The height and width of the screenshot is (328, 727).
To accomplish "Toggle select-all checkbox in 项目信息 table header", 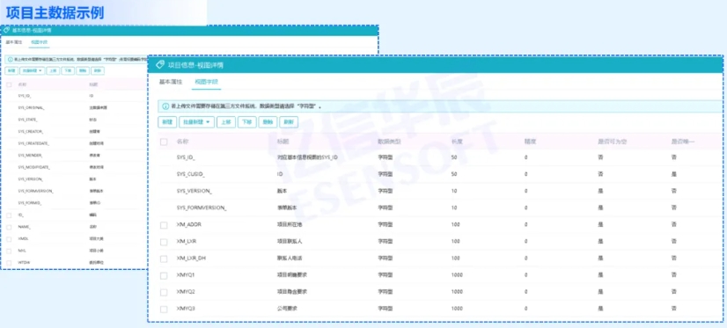I will tap(164, 142).
